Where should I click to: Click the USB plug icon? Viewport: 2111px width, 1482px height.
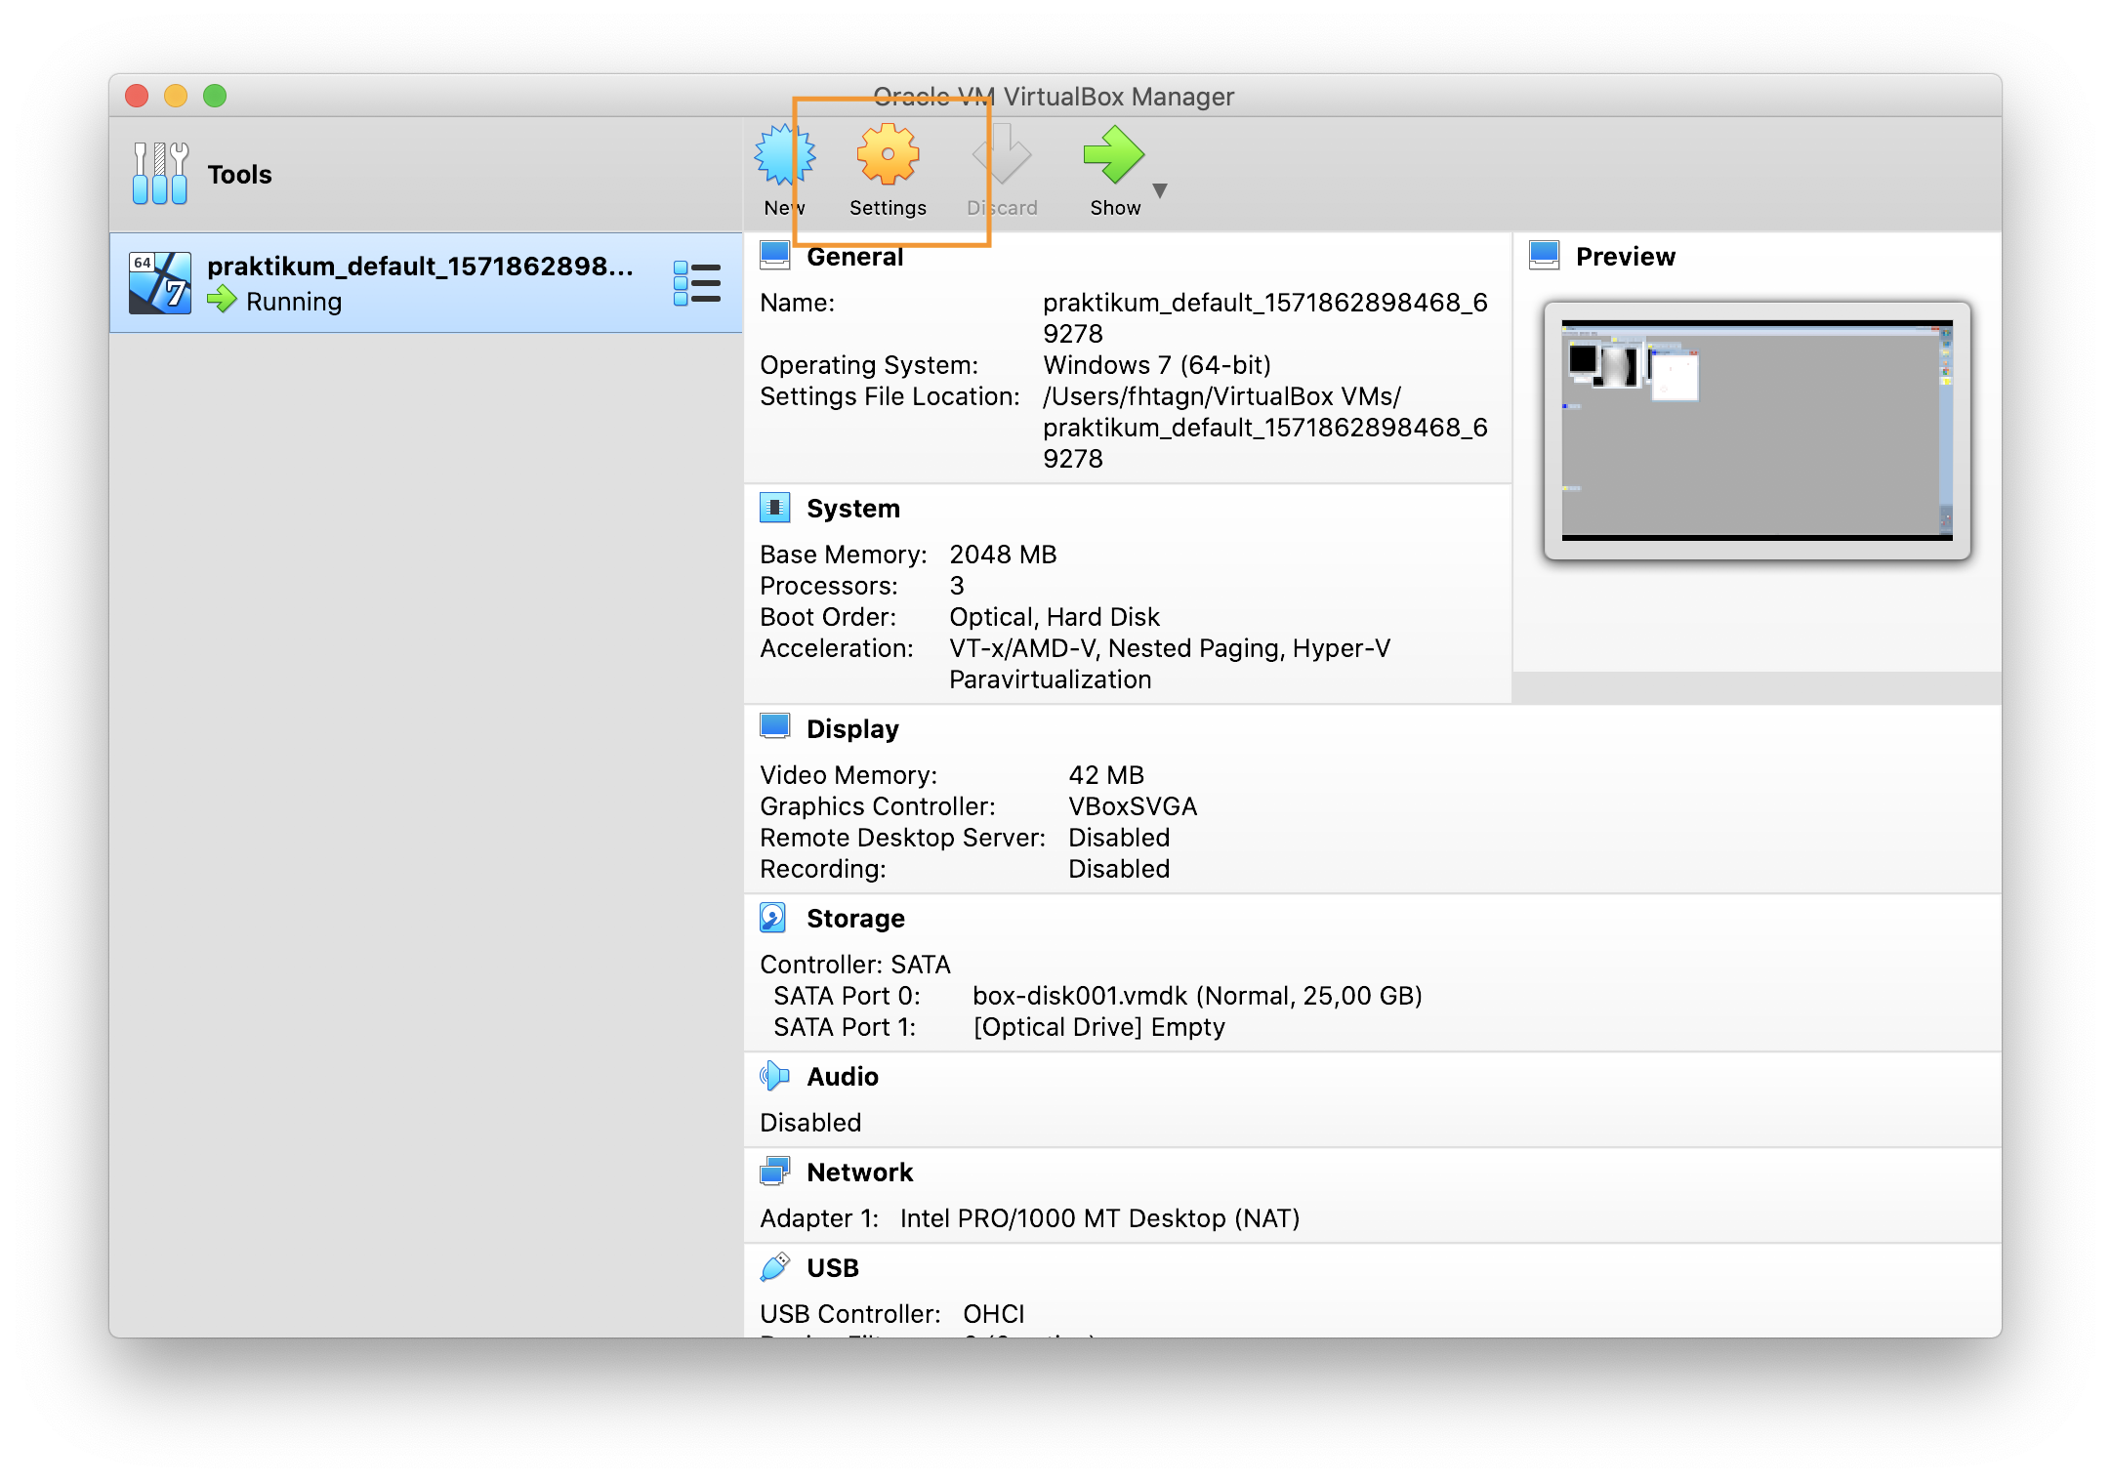[x=774, y=1267]
